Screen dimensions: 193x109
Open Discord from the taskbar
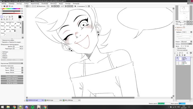[27, 107]
